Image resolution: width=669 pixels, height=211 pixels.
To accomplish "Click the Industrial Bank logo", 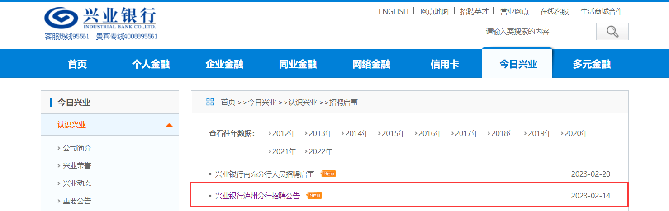I will 100,19.
